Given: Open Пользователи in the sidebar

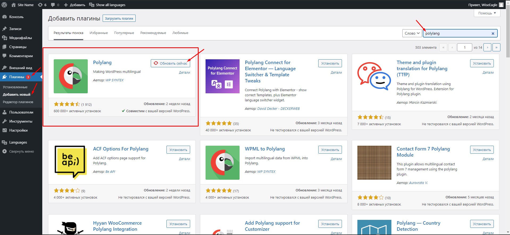Looking at the screenshot, I should point(21,112).
